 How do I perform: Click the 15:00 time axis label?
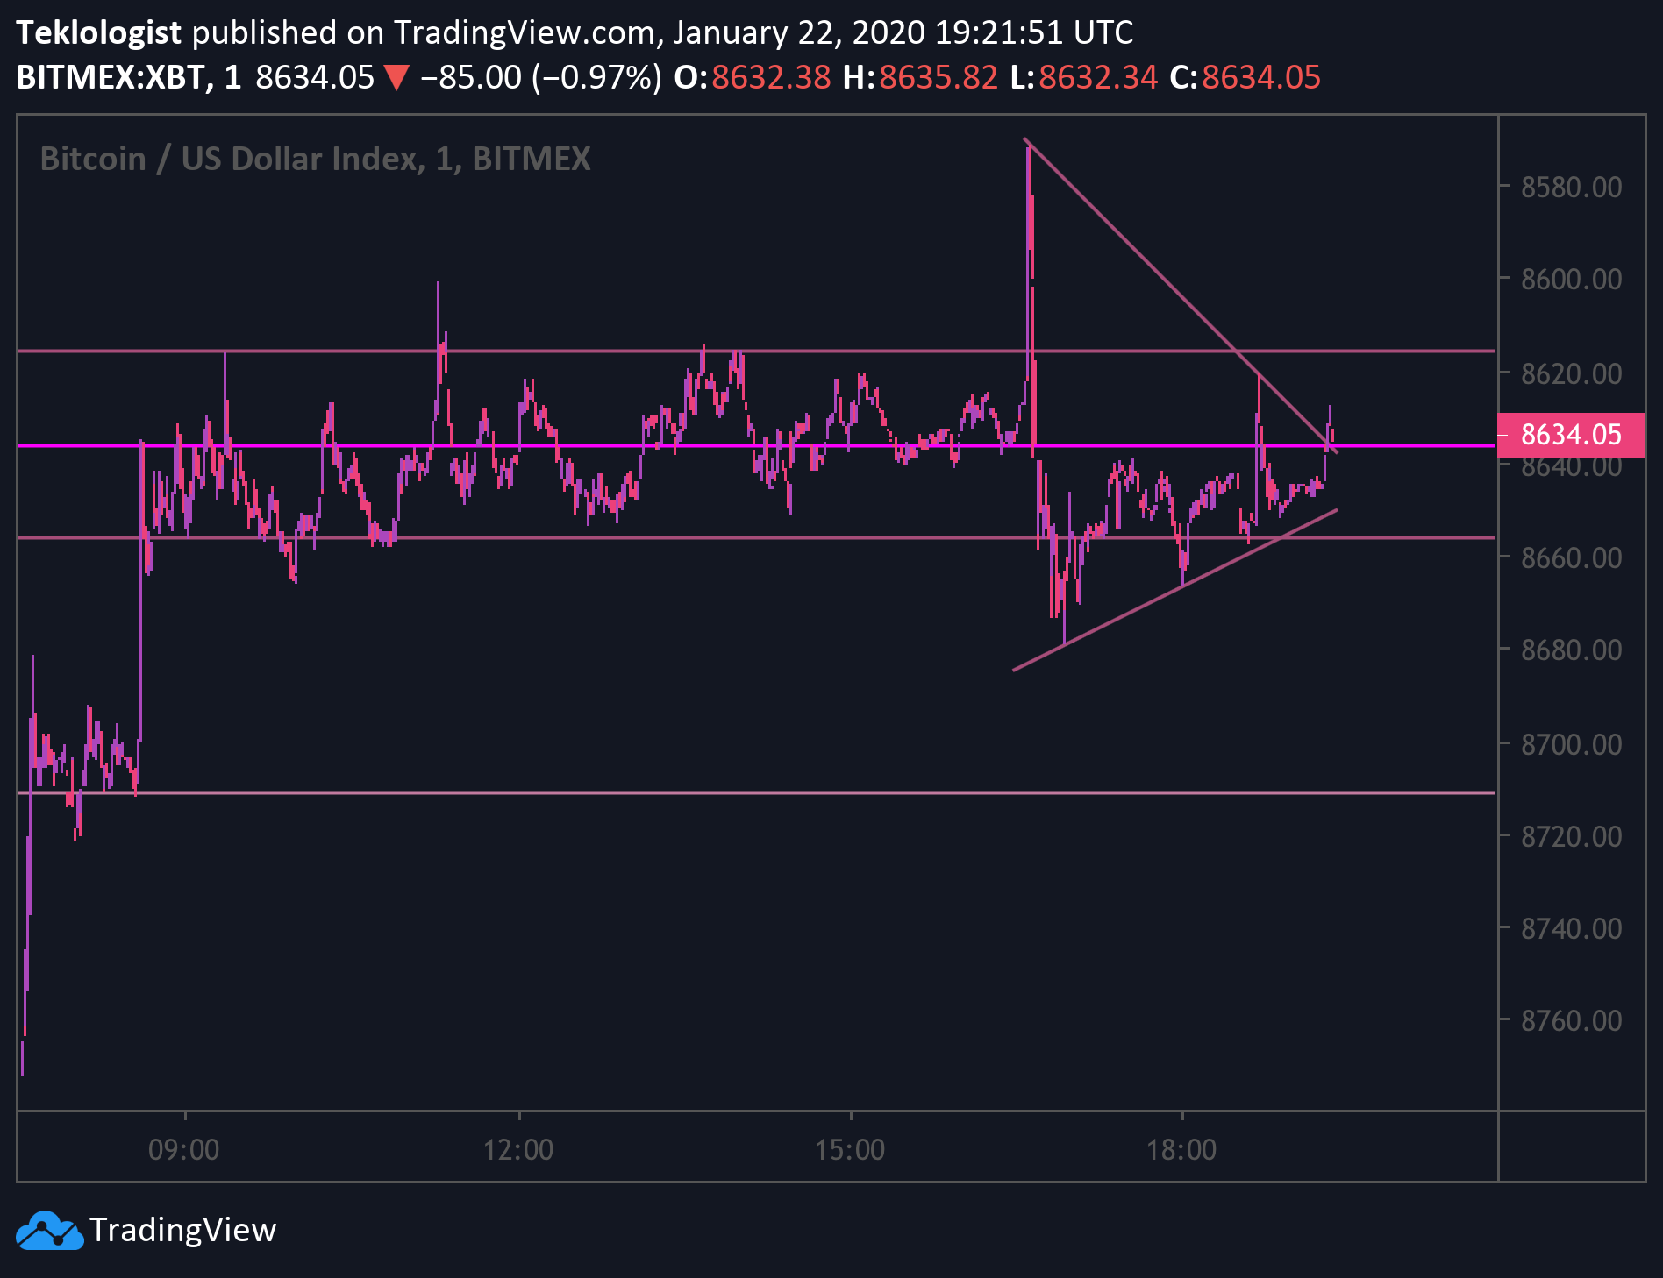(850, 1149)
